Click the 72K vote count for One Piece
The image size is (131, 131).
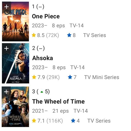coord(53,35)
